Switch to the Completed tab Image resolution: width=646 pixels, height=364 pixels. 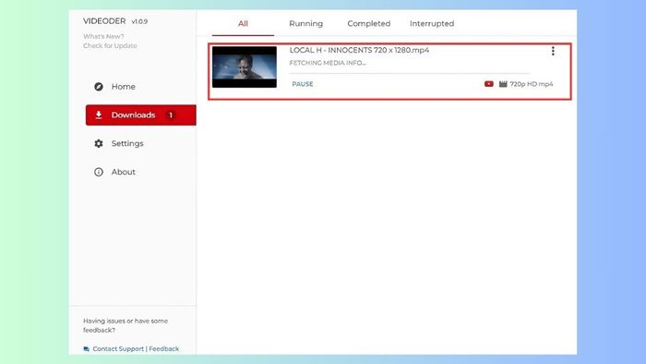pos(369,23)
